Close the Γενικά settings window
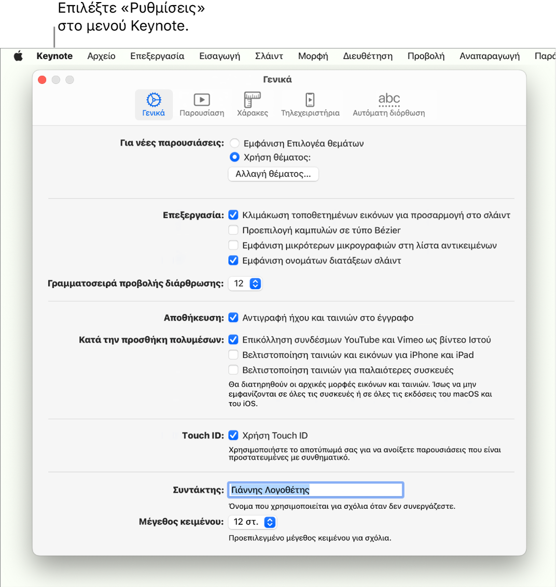This screenshot has height=587, width=556. click(43, 80)
